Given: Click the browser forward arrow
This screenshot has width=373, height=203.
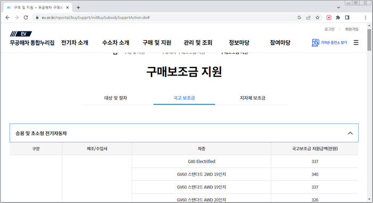Looking at the screenshot, I should click(x=17, y=18).
